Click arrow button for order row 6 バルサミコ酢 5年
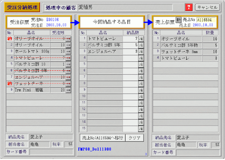 tap(69, 71)
